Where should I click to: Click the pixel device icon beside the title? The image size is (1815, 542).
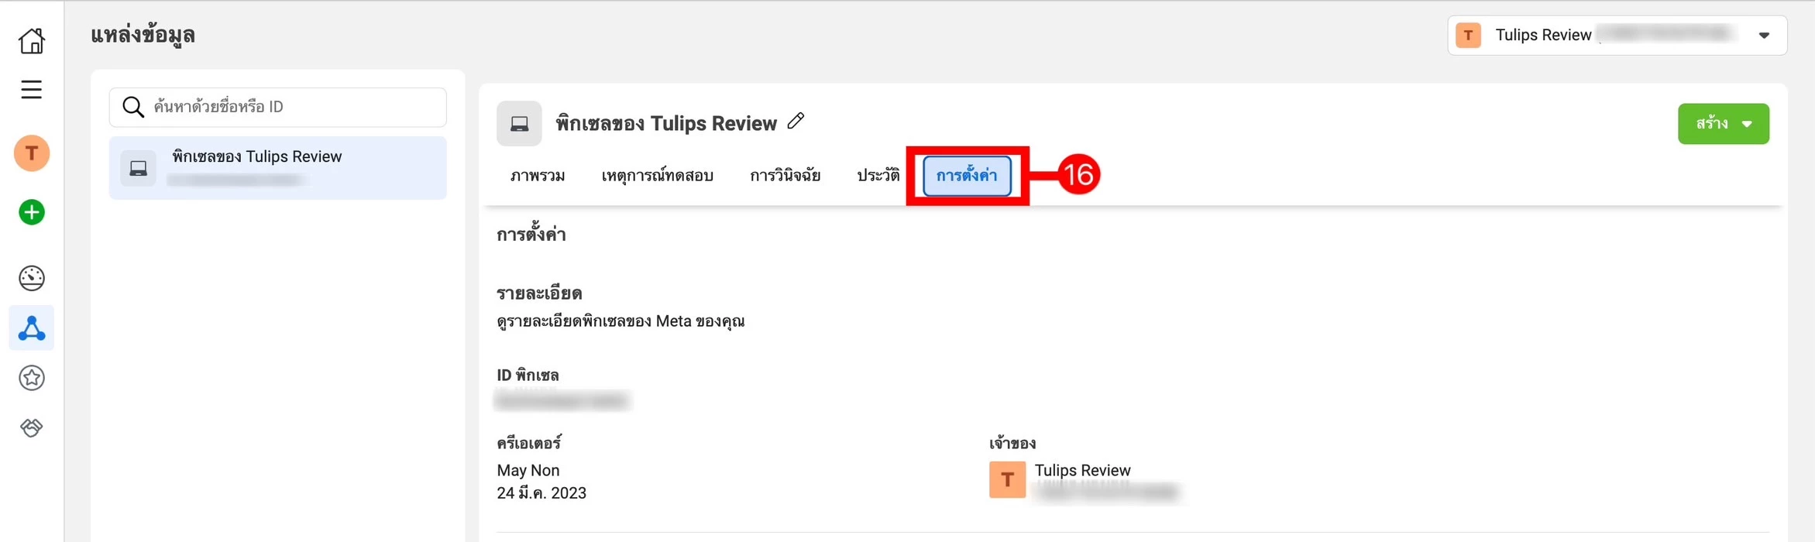click(519, 123)
